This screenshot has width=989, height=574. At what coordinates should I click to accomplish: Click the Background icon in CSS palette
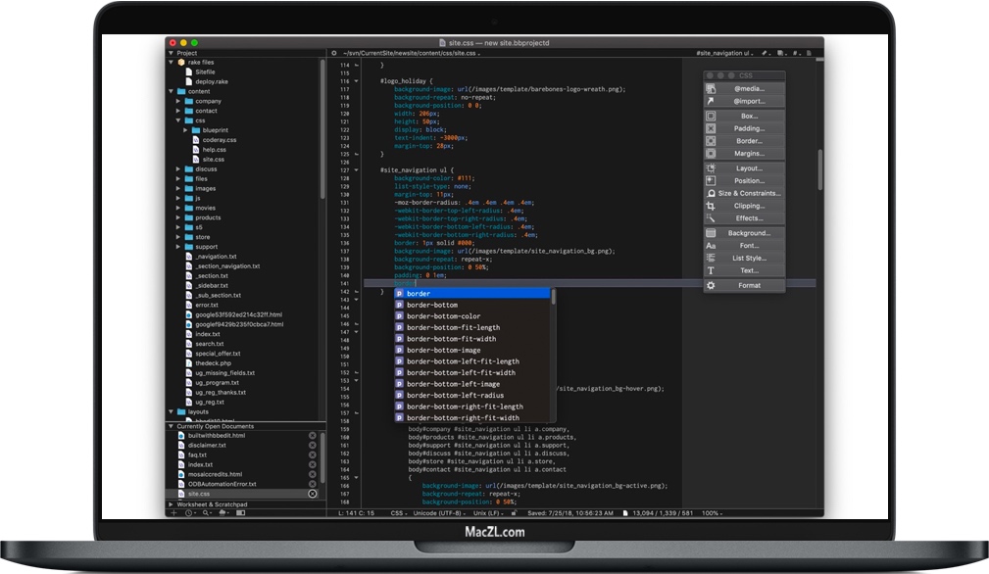tap(711, 231)
